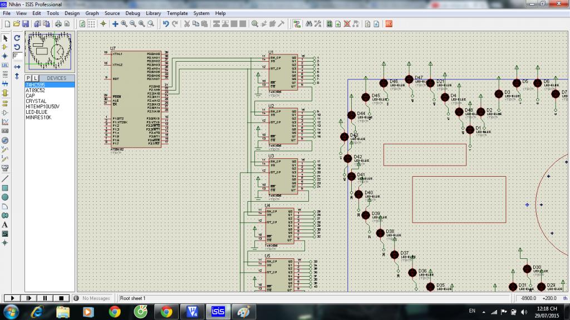Choose the Component Mode tool
Viewport: 570px width, 320px height.
5,47
